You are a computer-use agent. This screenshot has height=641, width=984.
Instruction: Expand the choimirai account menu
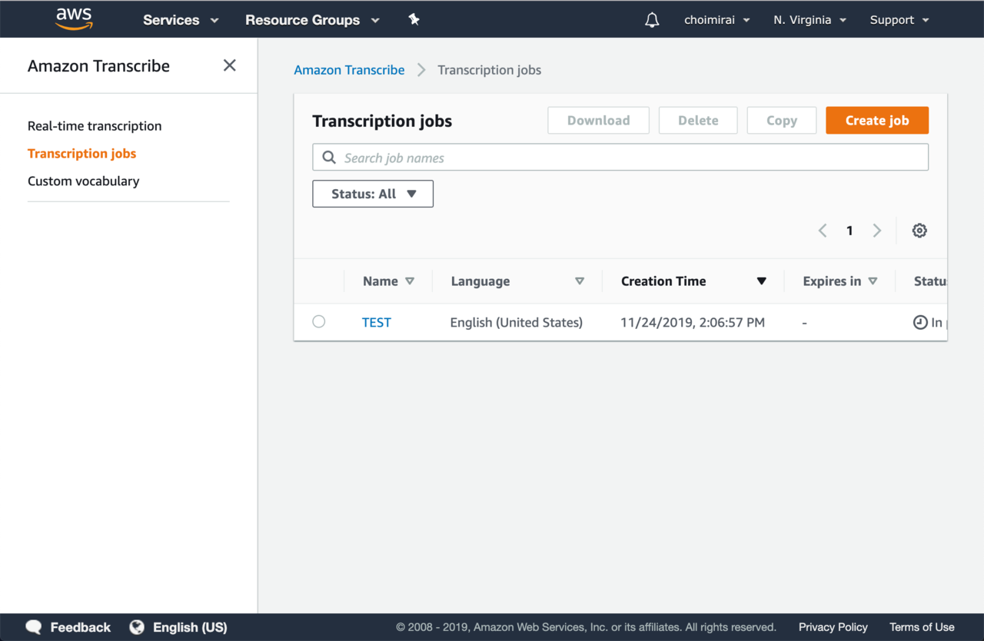(716, 20)
